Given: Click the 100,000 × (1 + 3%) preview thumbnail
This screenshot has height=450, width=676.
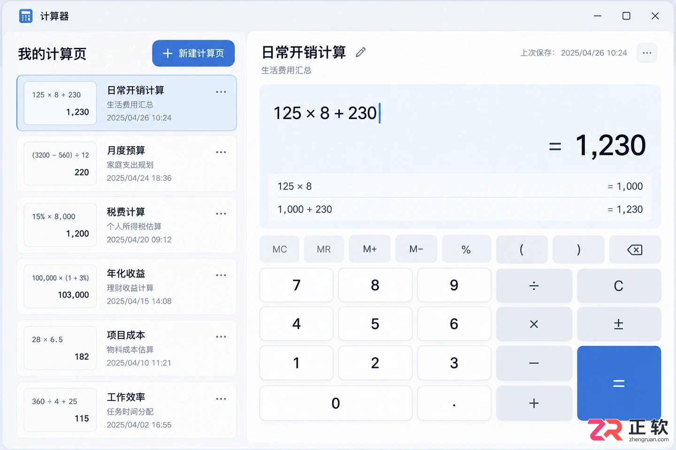Looking at the screenshot, I should (x=60, y=286).
